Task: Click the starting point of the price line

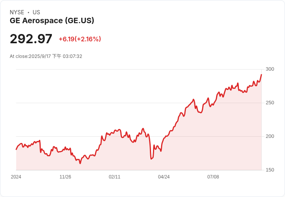Action: [16, 149]
